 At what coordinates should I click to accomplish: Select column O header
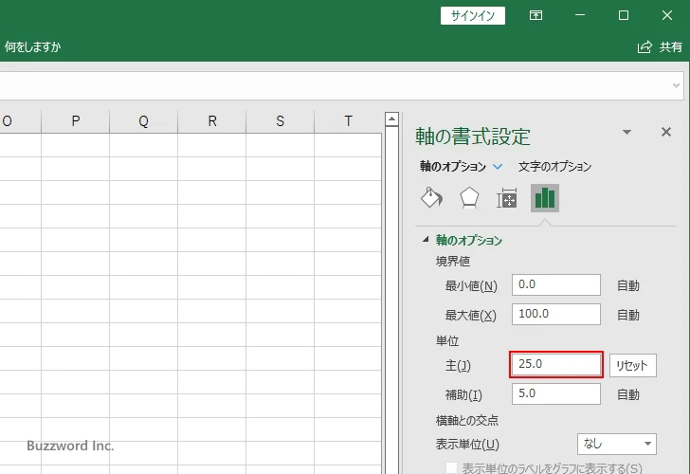click(x=20, y=121)
